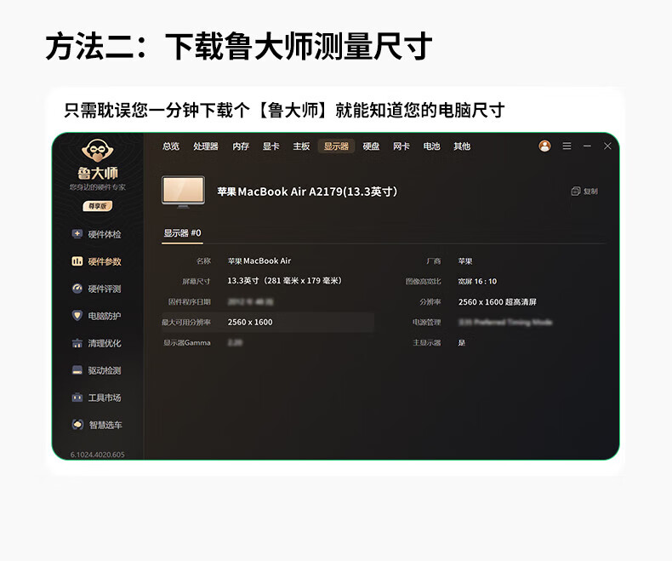Select 硬件参数 hardware parameters icon

[x=77, y=261]
